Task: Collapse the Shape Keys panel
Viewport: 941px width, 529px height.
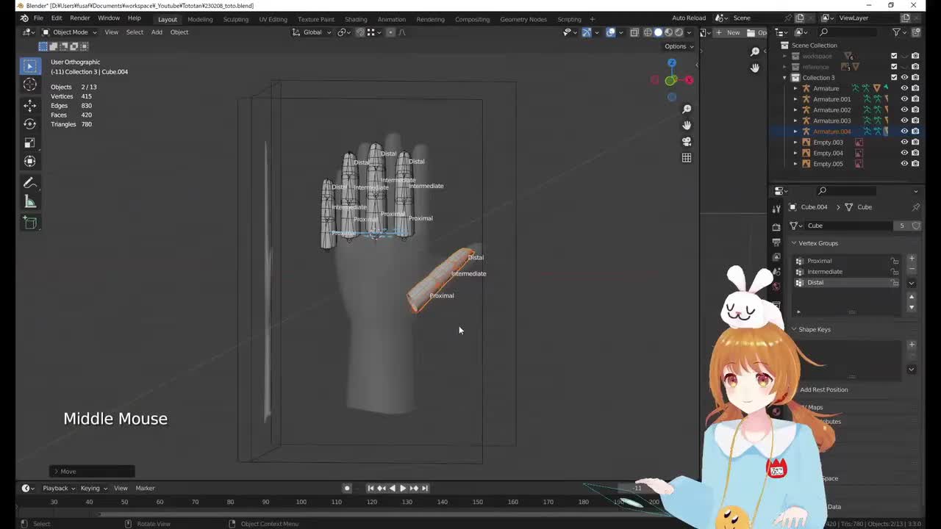Action: (x=794, y=329)
